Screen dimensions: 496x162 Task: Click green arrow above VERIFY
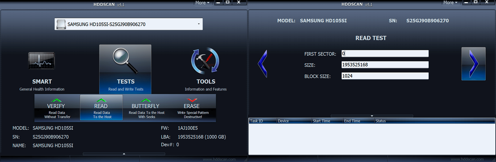[56, 100]
